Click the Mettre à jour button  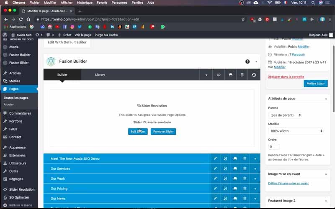coord(316,84)
